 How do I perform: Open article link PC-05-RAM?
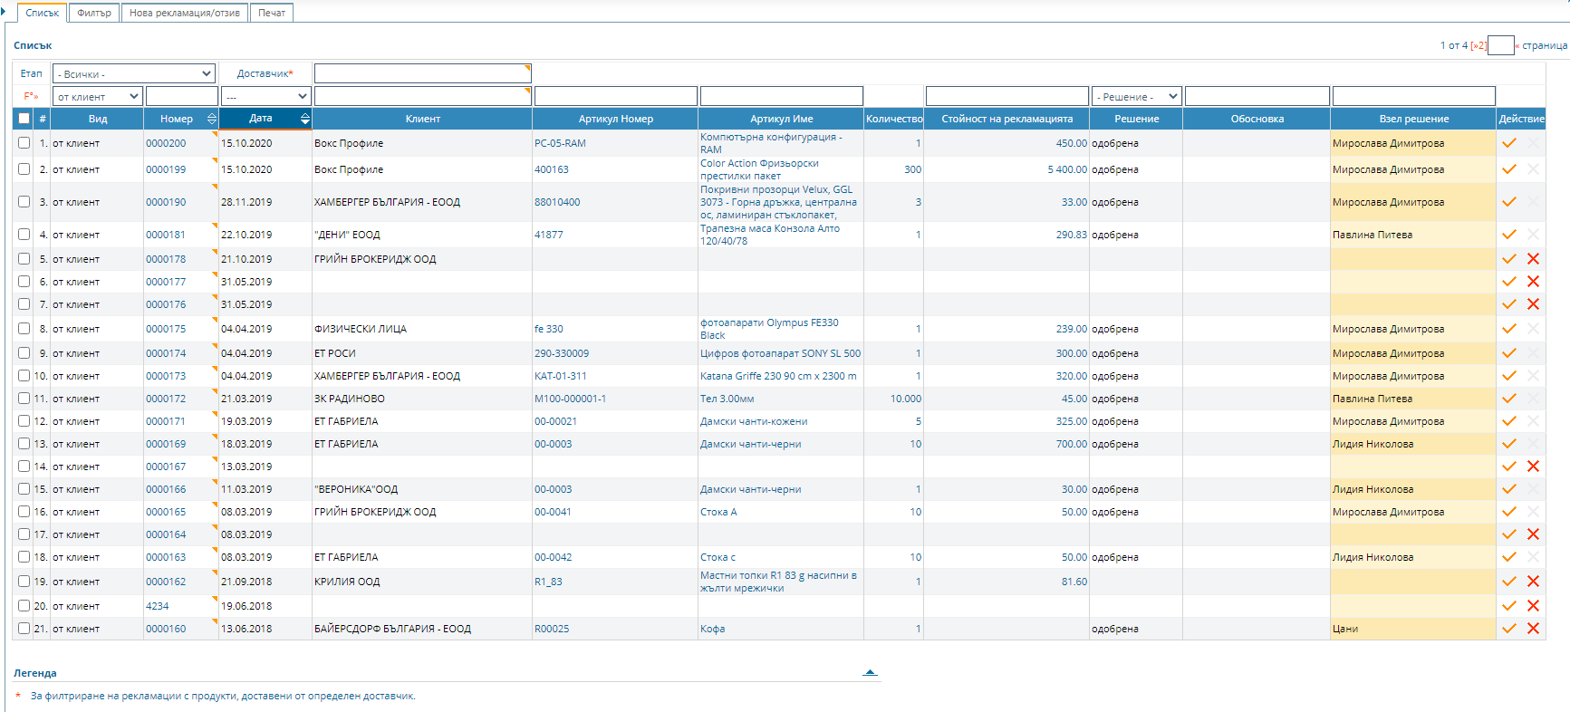(560, 143)
